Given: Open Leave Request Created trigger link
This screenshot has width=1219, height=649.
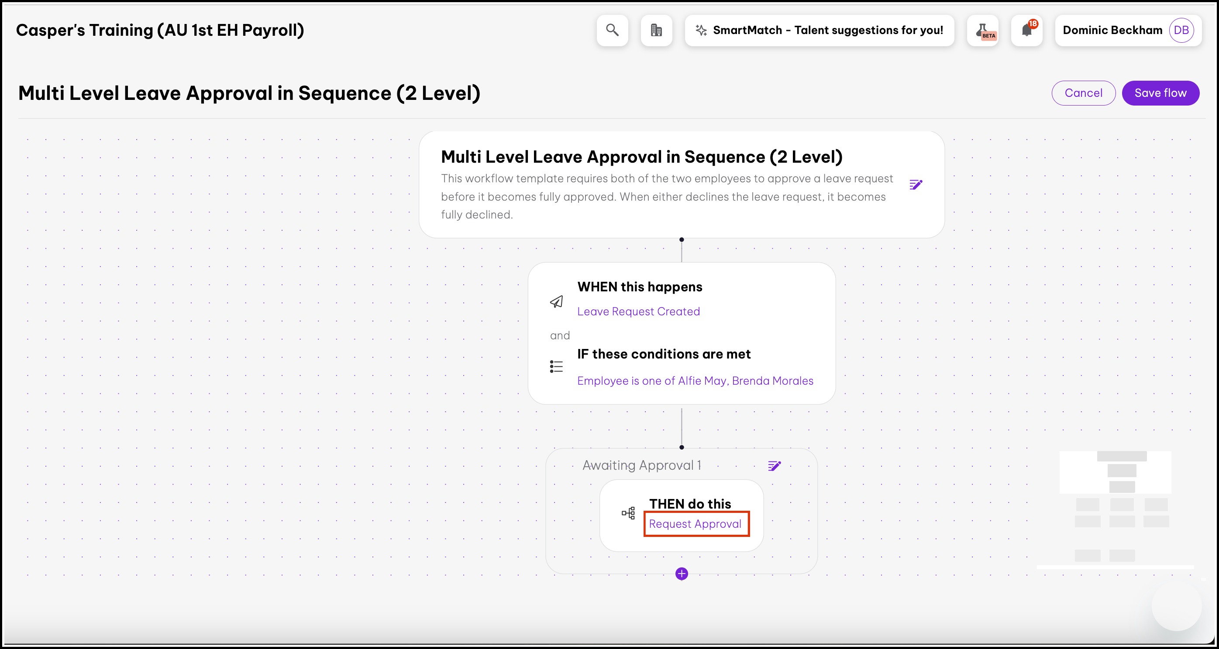Looking at the screenshot, I should [638, 311].
